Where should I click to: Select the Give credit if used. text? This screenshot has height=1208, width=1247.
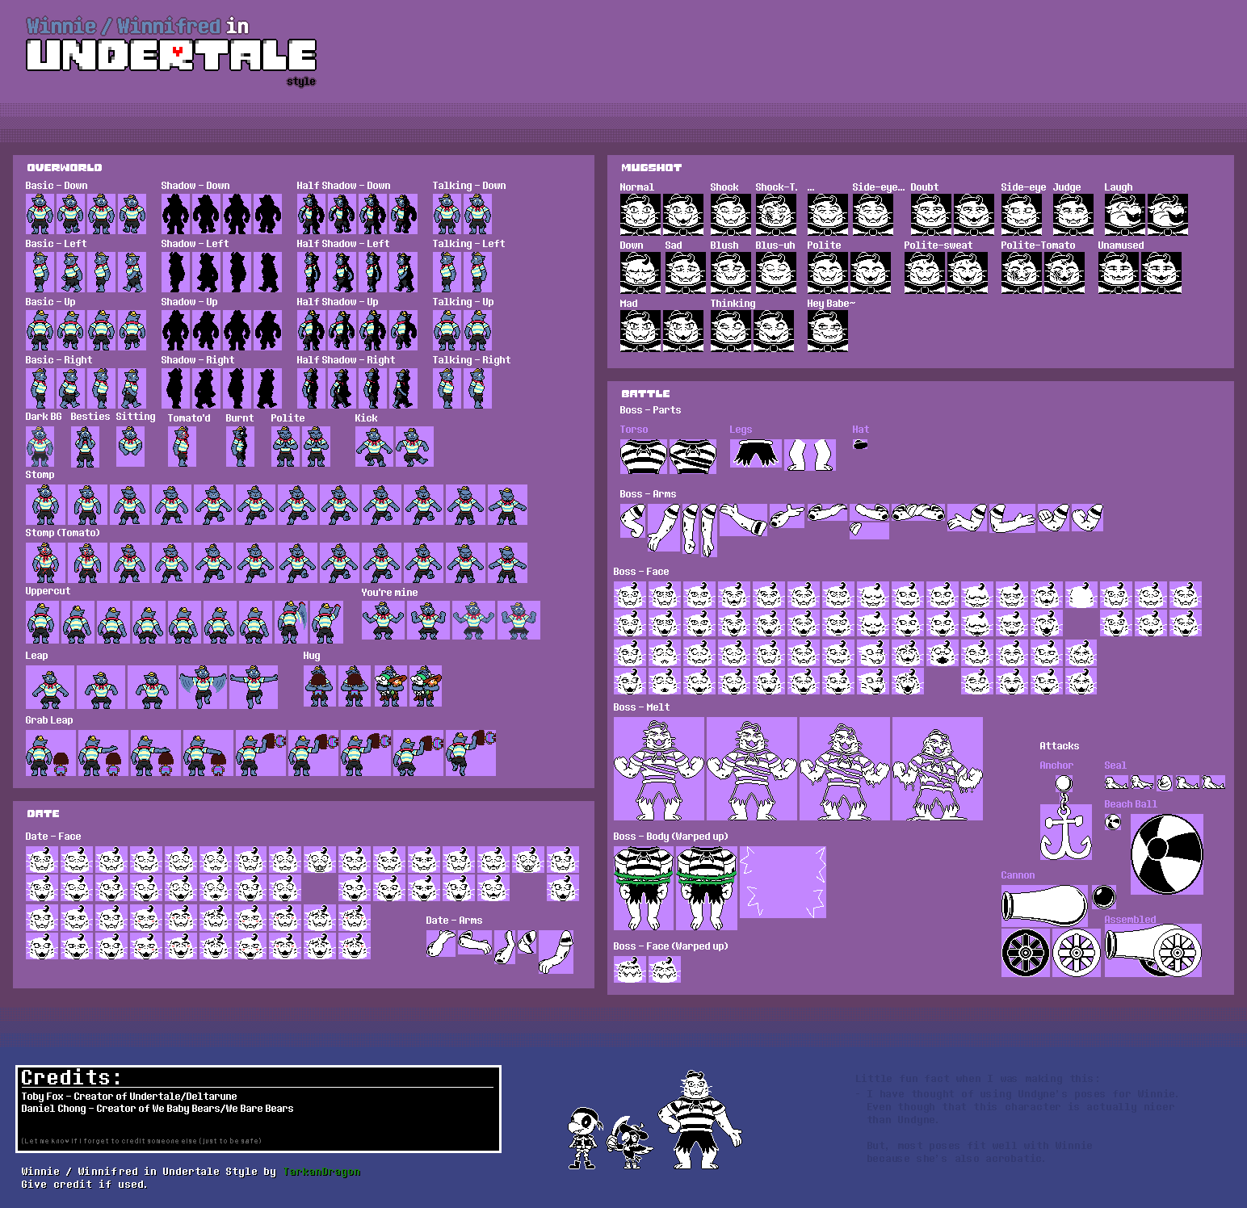pyautogui.click(x=84, y=1185)
